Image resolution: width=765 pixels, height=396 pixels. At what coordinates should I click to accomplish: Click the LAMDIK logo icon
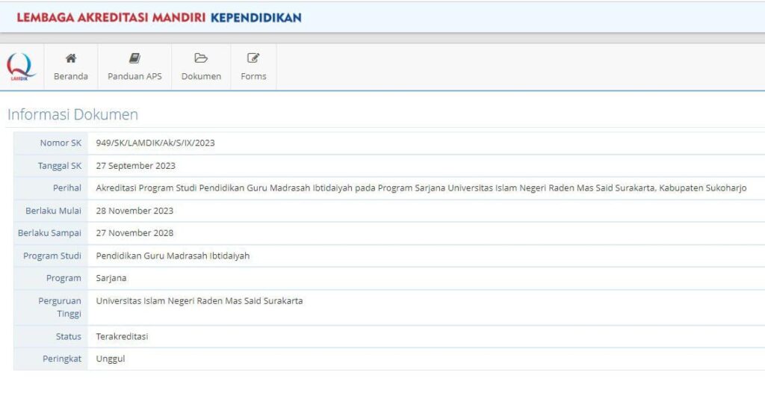pos(21,66)
